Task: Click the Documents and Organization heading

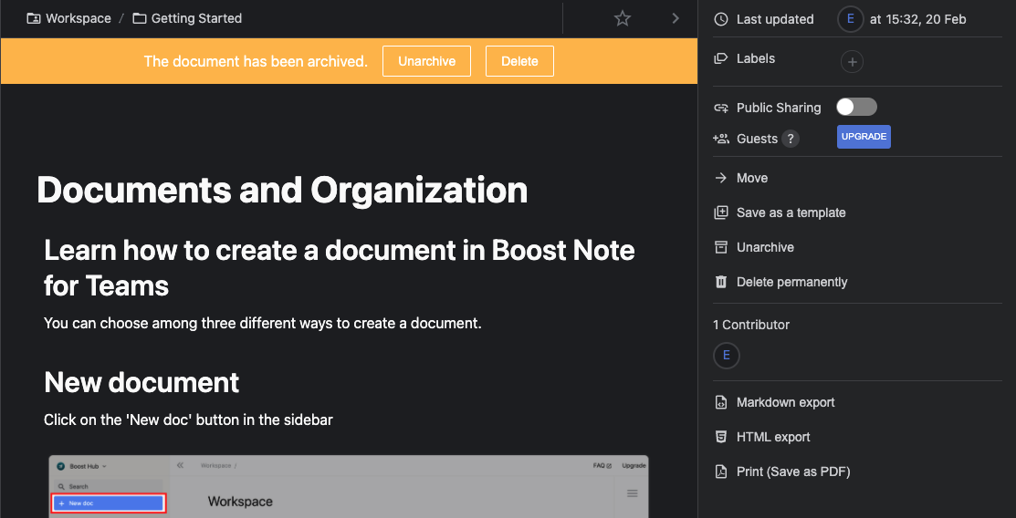Action: click(x=282, y=191)
